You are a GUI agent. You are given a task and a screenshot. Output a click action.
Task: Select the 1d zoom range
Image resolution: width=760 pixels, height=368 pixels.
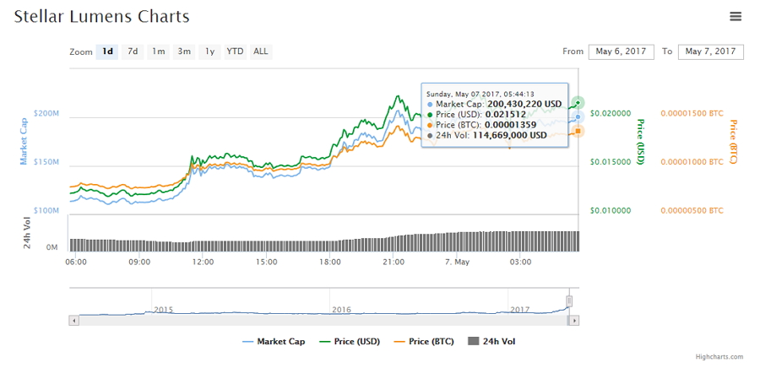point(107,51)
